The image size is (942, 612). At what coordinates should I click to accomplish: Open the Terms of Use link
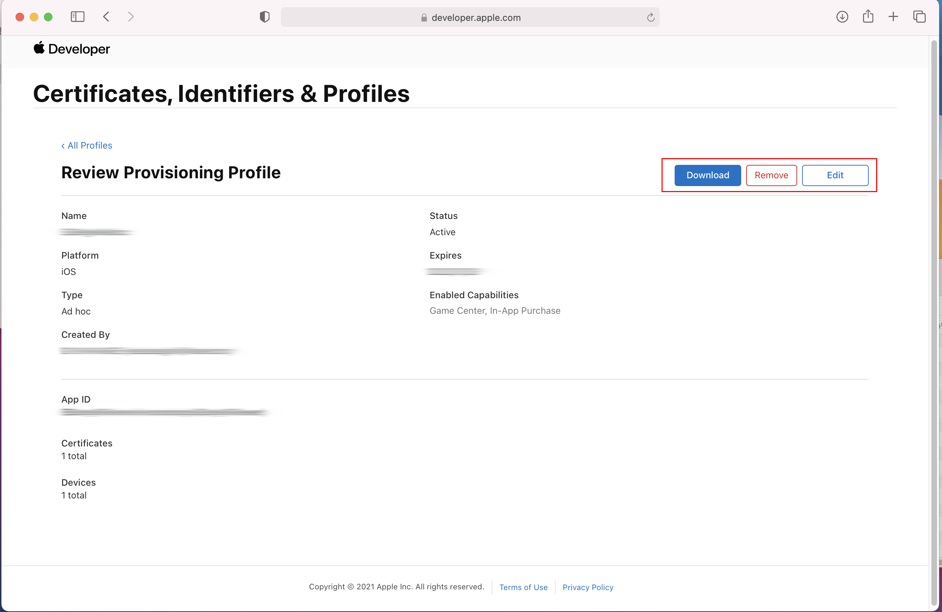523,587
